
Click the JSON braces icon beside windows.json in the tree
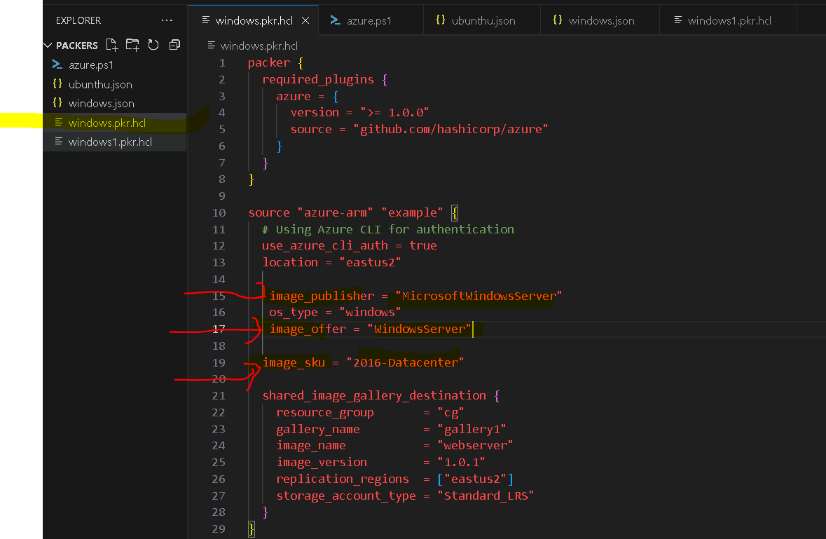(57, 103)
